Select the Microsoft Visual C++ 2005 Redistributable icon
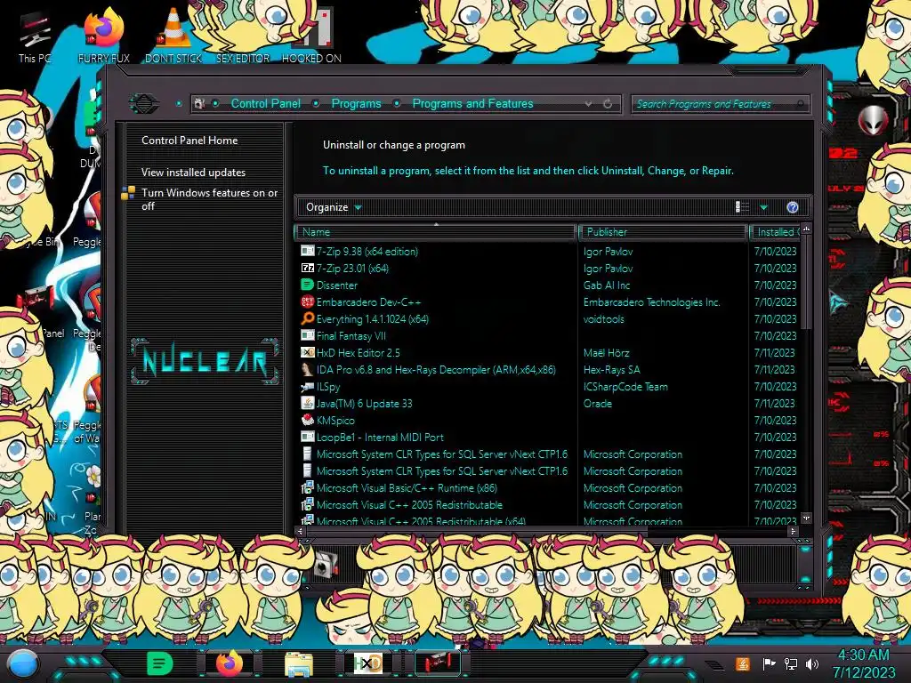The image size is (911, 683). click(307, 505)
